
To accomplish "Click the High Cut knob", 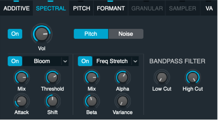I will coord(193,77).
